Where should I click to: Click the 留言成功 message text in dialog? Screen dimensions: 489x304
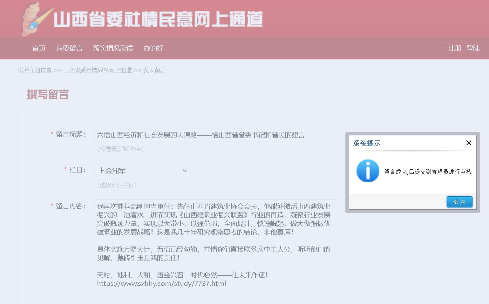tap(428, 172)
